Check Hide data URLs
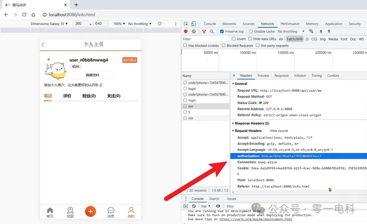Screen dimensions: 367x224 [x=250, y=39]
